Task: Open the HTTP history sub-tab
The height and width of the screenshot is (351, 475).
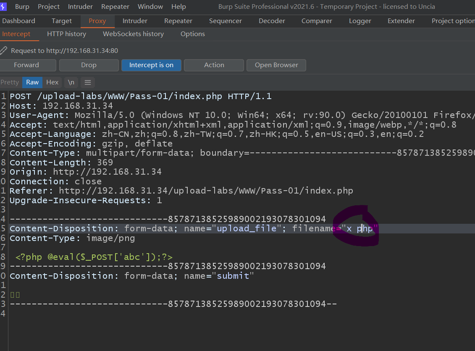Action: pyautogui.click(x=66, y=34)
